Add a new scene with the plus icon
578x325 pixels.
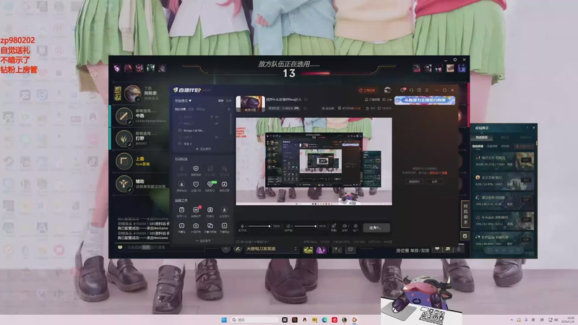[x=228, y=109]
